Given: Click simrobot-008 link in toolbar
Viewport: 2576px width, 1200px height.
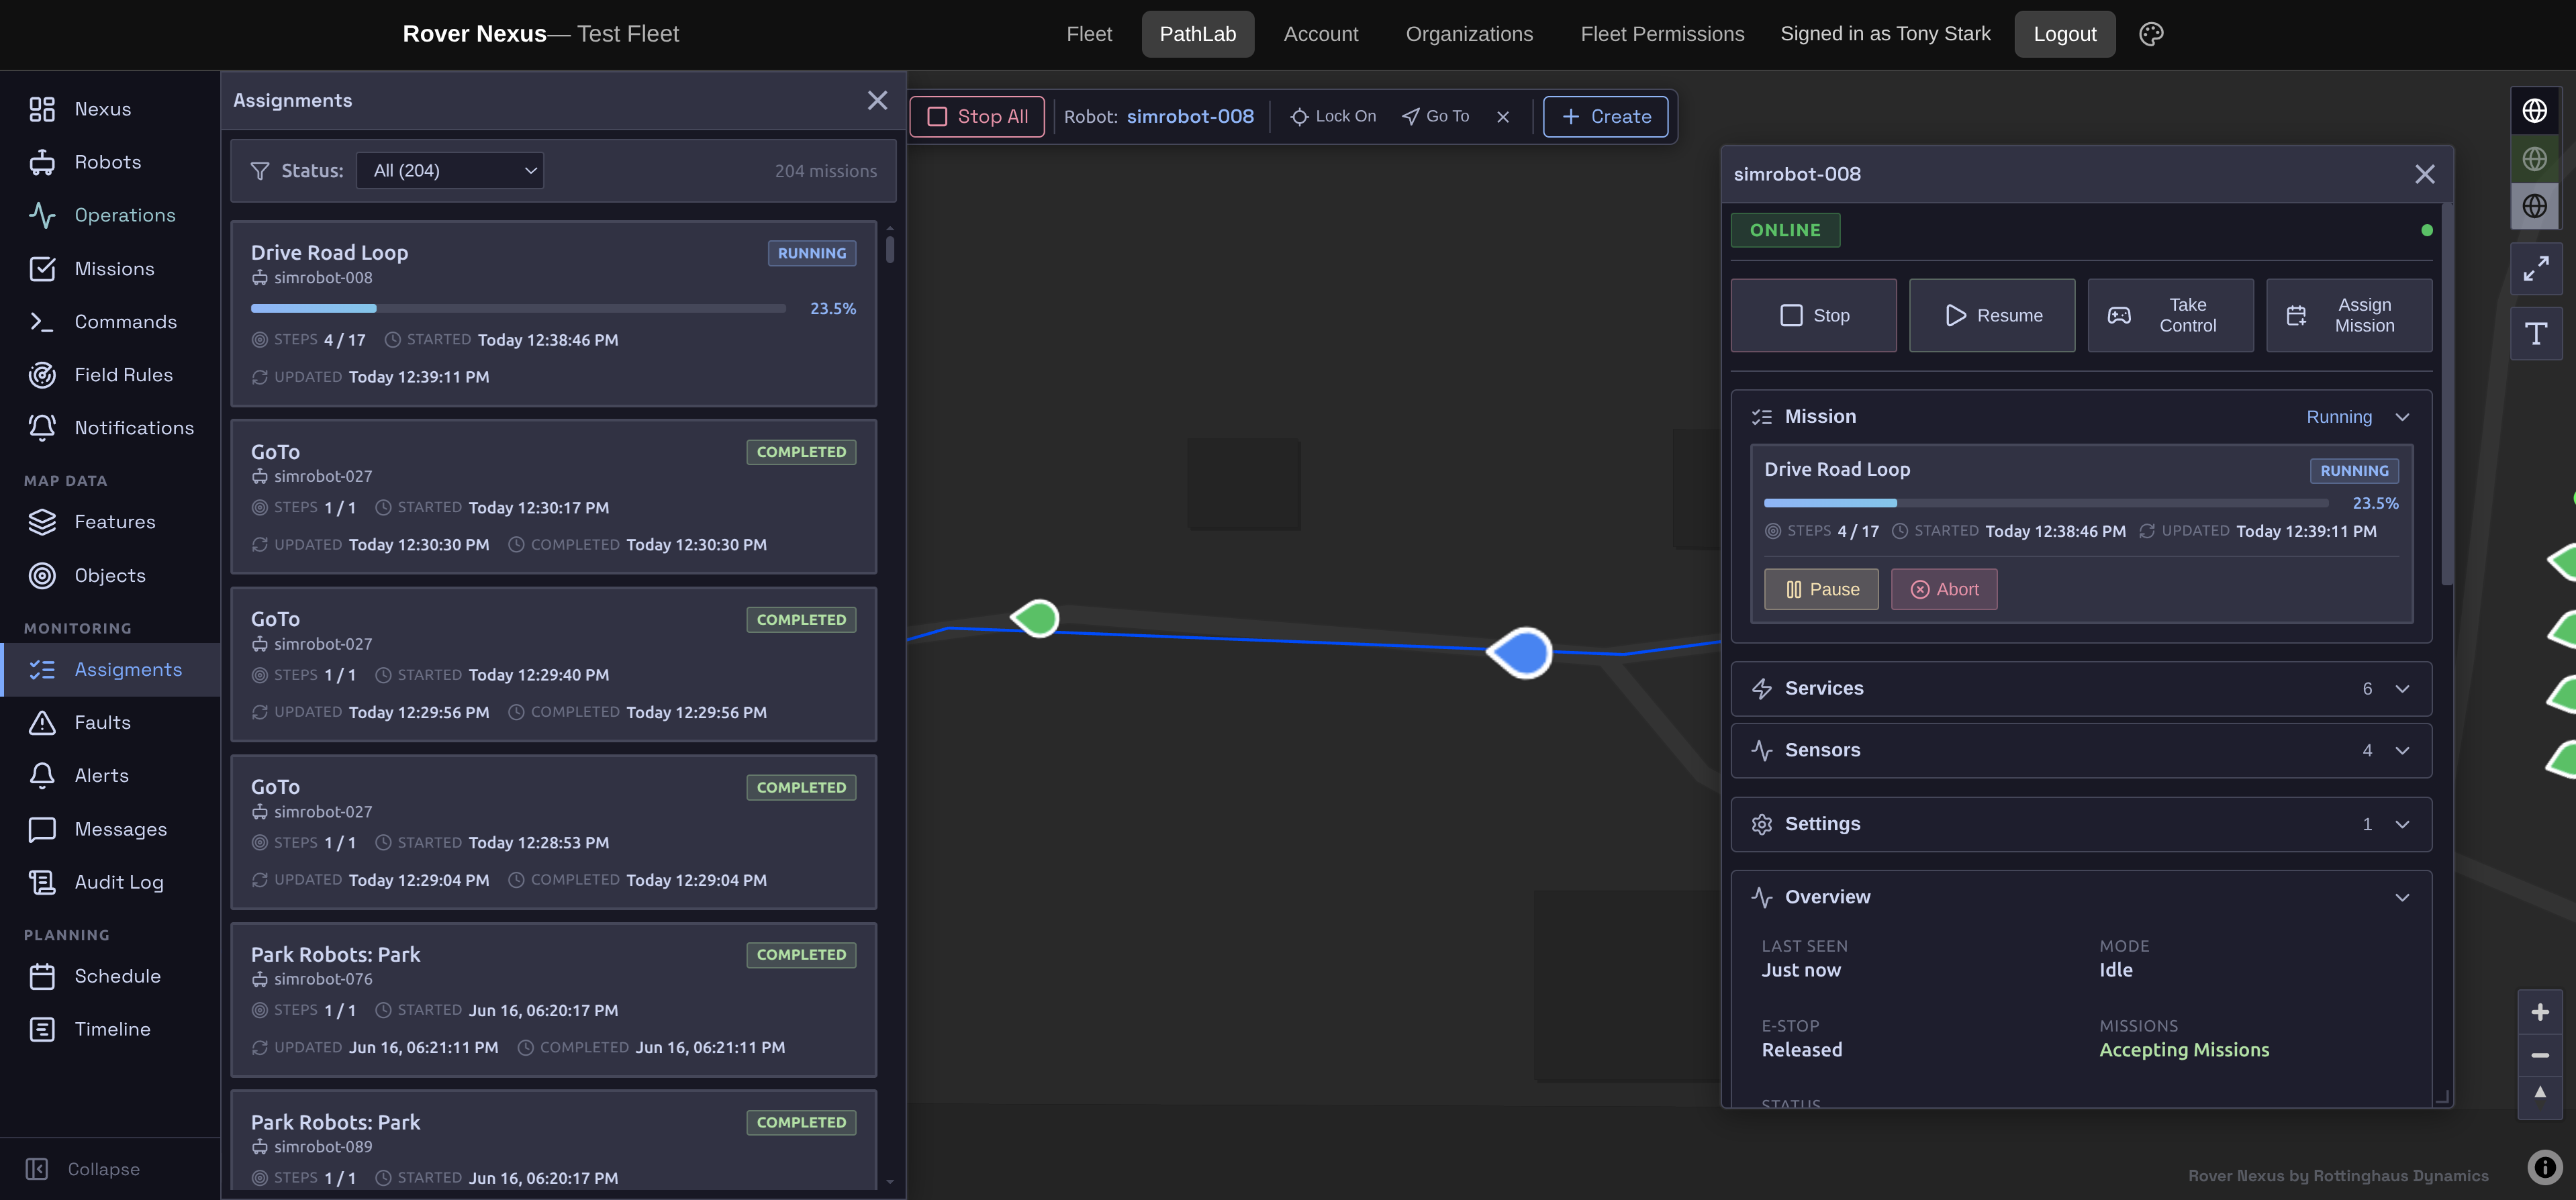Looking at the screenshot, I should pos(1190,117).
